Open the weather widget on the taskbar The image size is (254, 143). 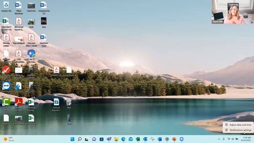pyautogui.click(x=9, y=139)
